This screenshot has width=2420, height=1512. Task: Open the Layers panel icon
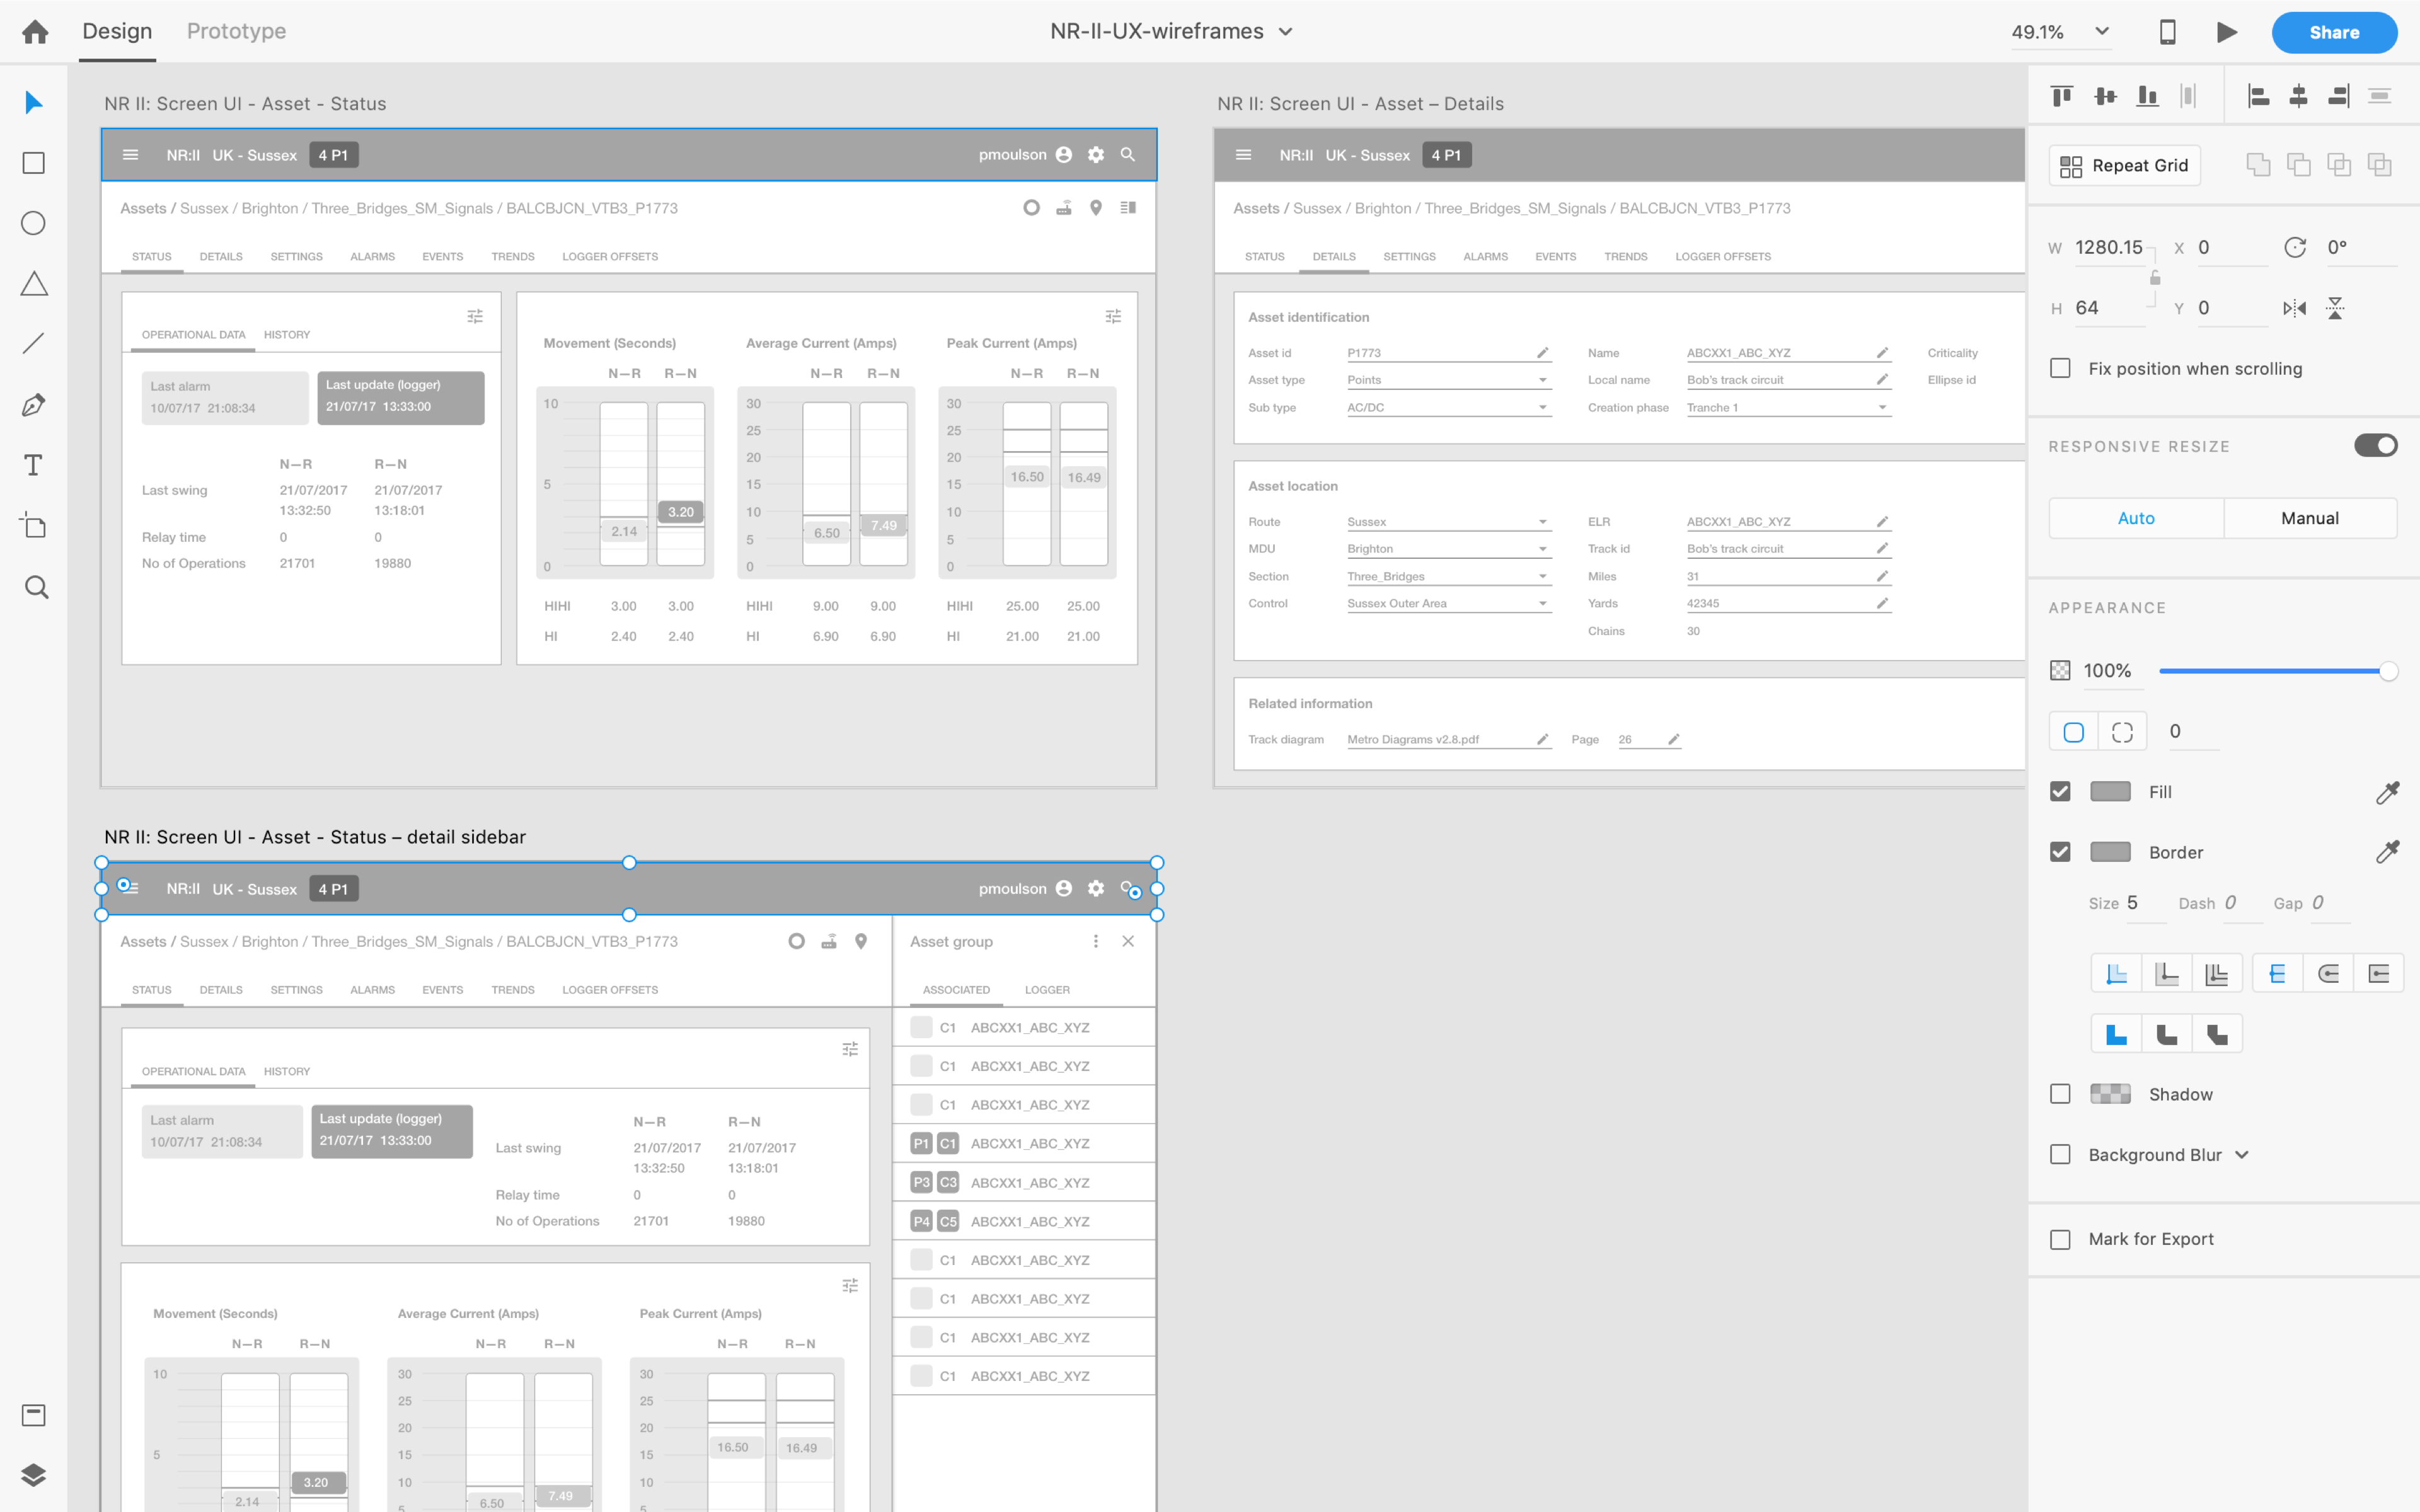pyautogui.click(x=34, y=1475)
